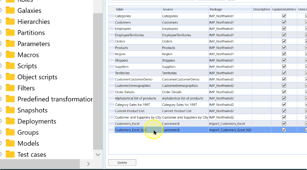
Task: Select the Filters folder icon
Action: point(10,88)
